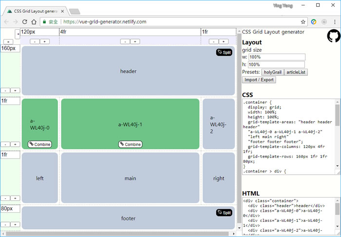Image resolution: width=341 pixels, height=237 pixels.
Task: Go to browser home page icon
Action: point(34,22)
